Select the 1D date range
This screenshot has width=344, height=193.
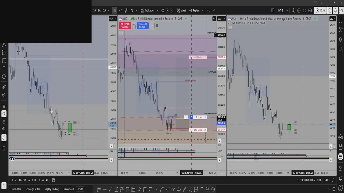point(12,180)
